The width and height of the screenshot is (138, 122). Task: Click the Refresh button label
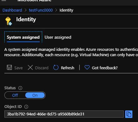click(x=67, y=68)
